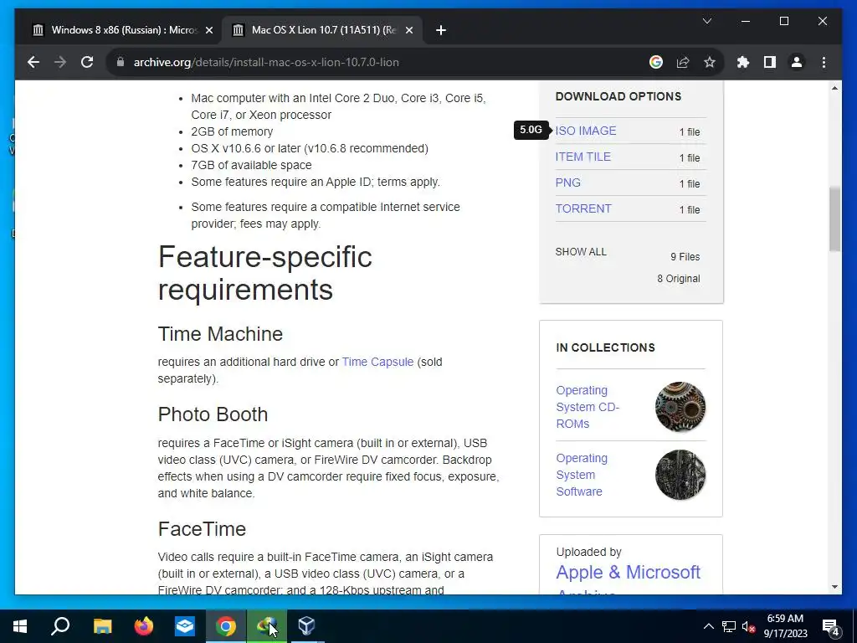
Task: Click scrollbar up arrow
Action: [x=834, y=88]
